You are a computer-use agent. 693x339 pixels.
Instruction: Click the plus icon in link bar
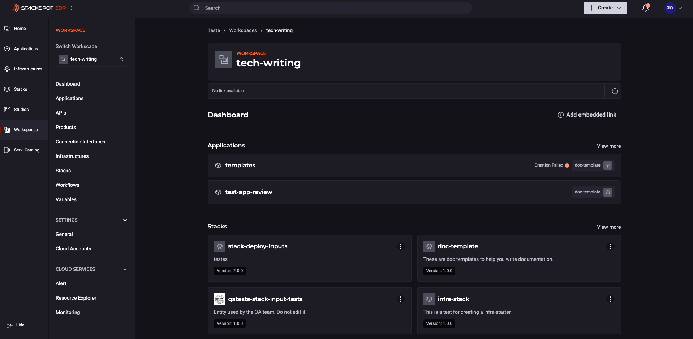coord(615,91)
